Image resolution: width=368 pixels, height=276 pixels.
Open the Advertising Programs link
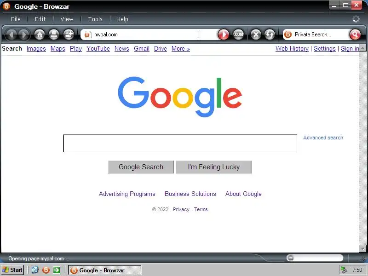coord(127,194)
